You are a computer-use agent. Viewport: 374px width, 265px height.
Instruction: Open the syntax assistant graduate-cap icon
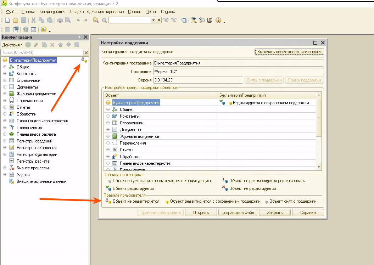tap(194, 20)
